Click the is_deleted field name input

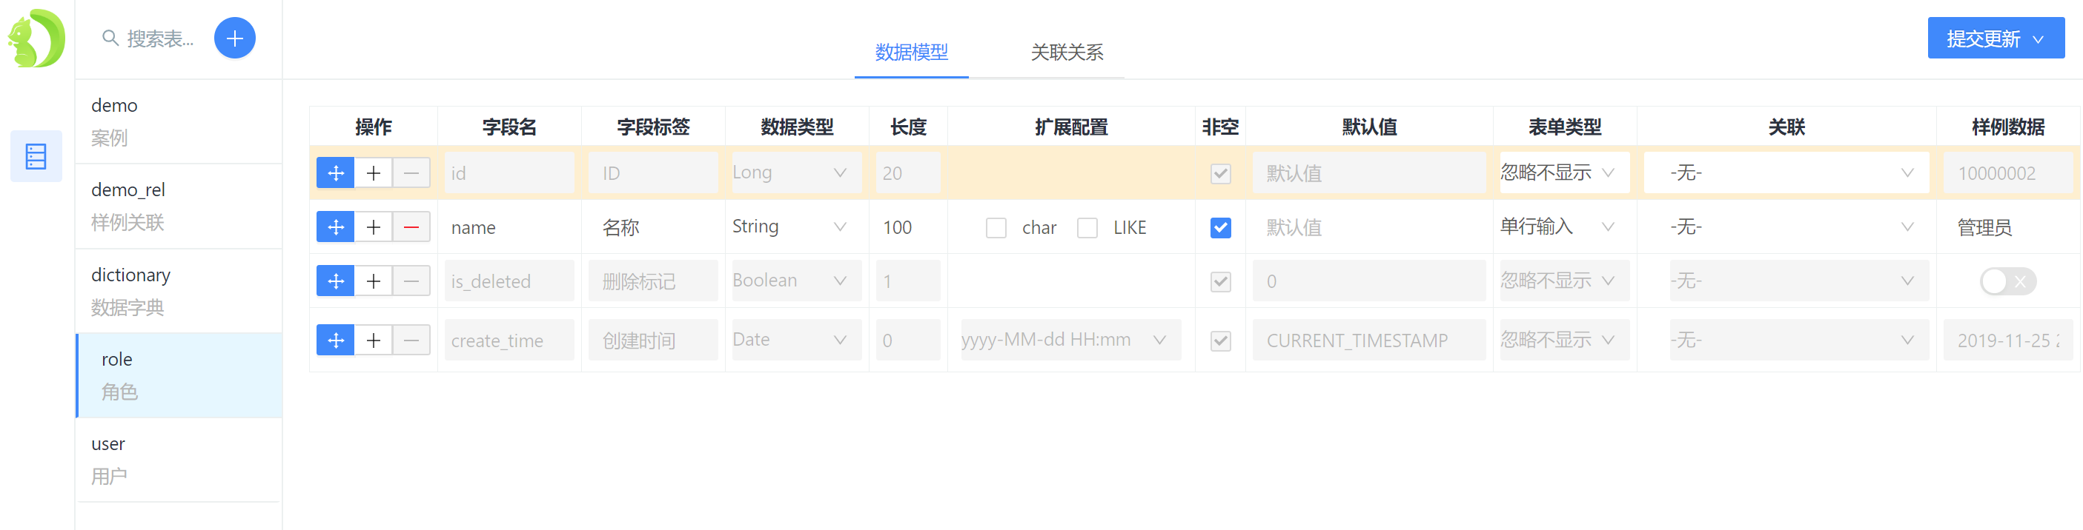click(x=509, y=281)
